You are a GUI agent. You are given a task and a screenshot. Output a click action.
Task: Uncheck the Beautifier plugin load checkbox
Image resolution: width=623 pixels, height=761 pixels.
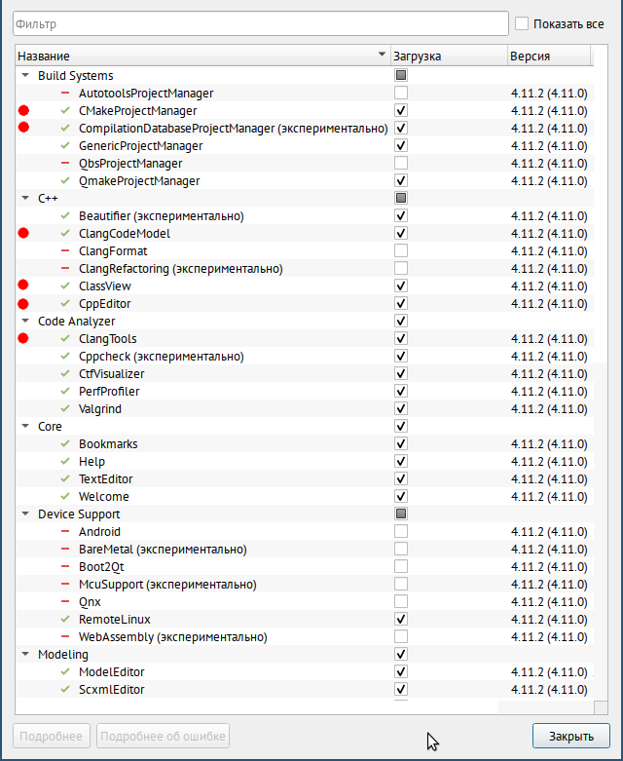(401, 215)
